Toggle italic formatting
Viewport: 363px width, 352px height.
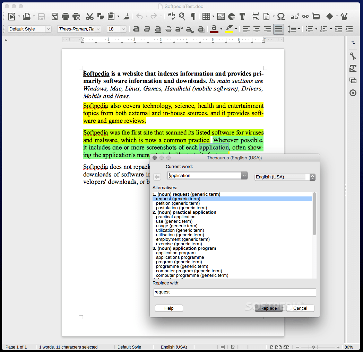click(147, 29)
